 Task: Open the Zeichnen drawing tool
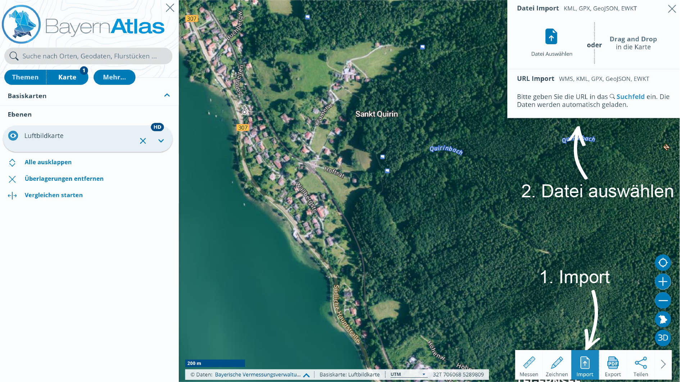coord(557,365)
